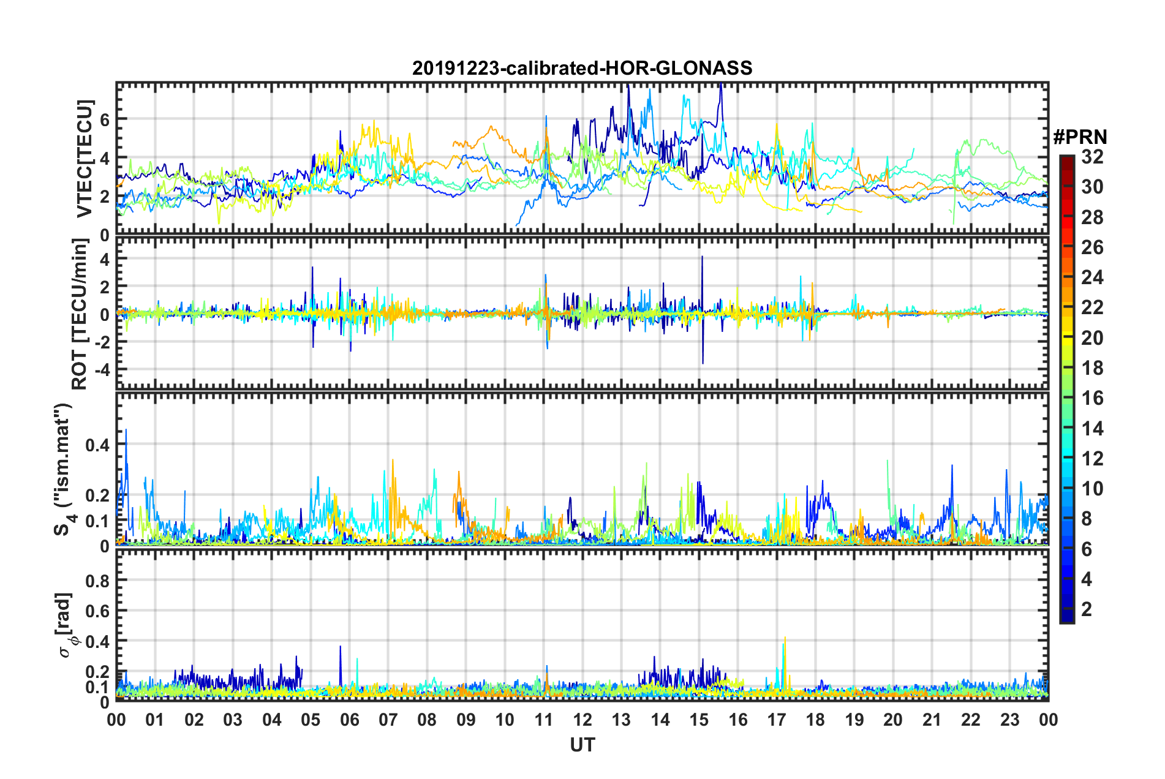Viewport: 1165px width, 779px height.
Task: Pick the dark blue bottom of PRN colorbar
Action: [1066, 617]
